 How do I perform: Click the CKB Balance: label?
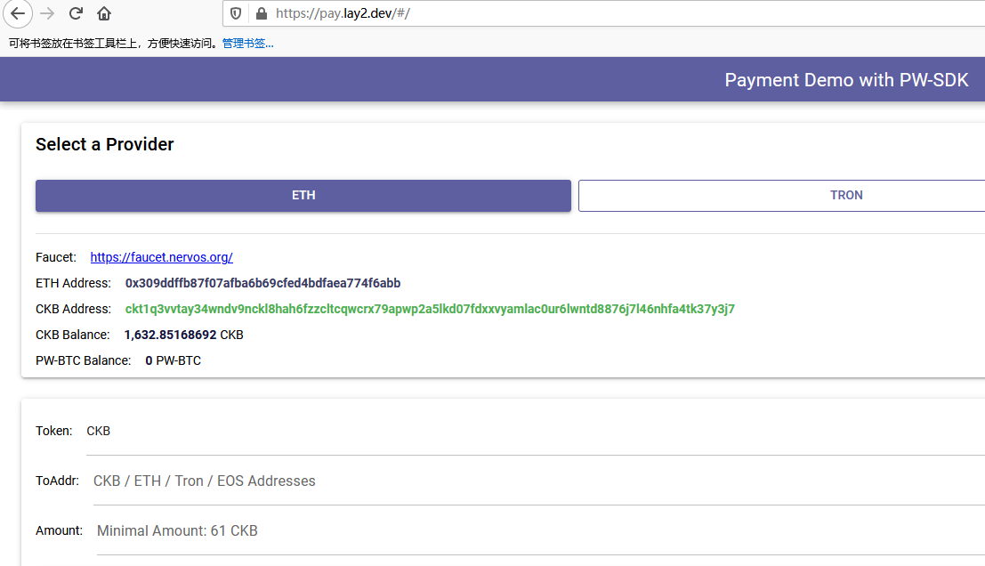[73, 335]
